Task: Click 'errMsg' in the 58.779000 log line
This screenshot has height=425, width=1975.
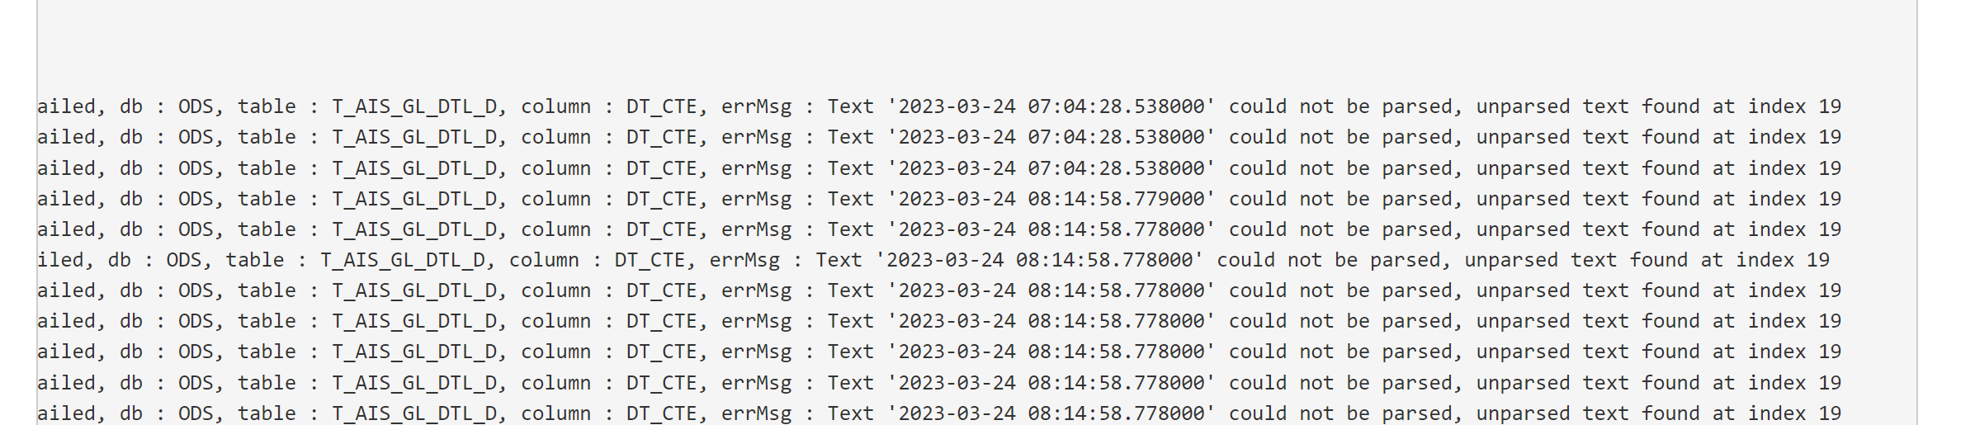Action: [x=756, y=199]
